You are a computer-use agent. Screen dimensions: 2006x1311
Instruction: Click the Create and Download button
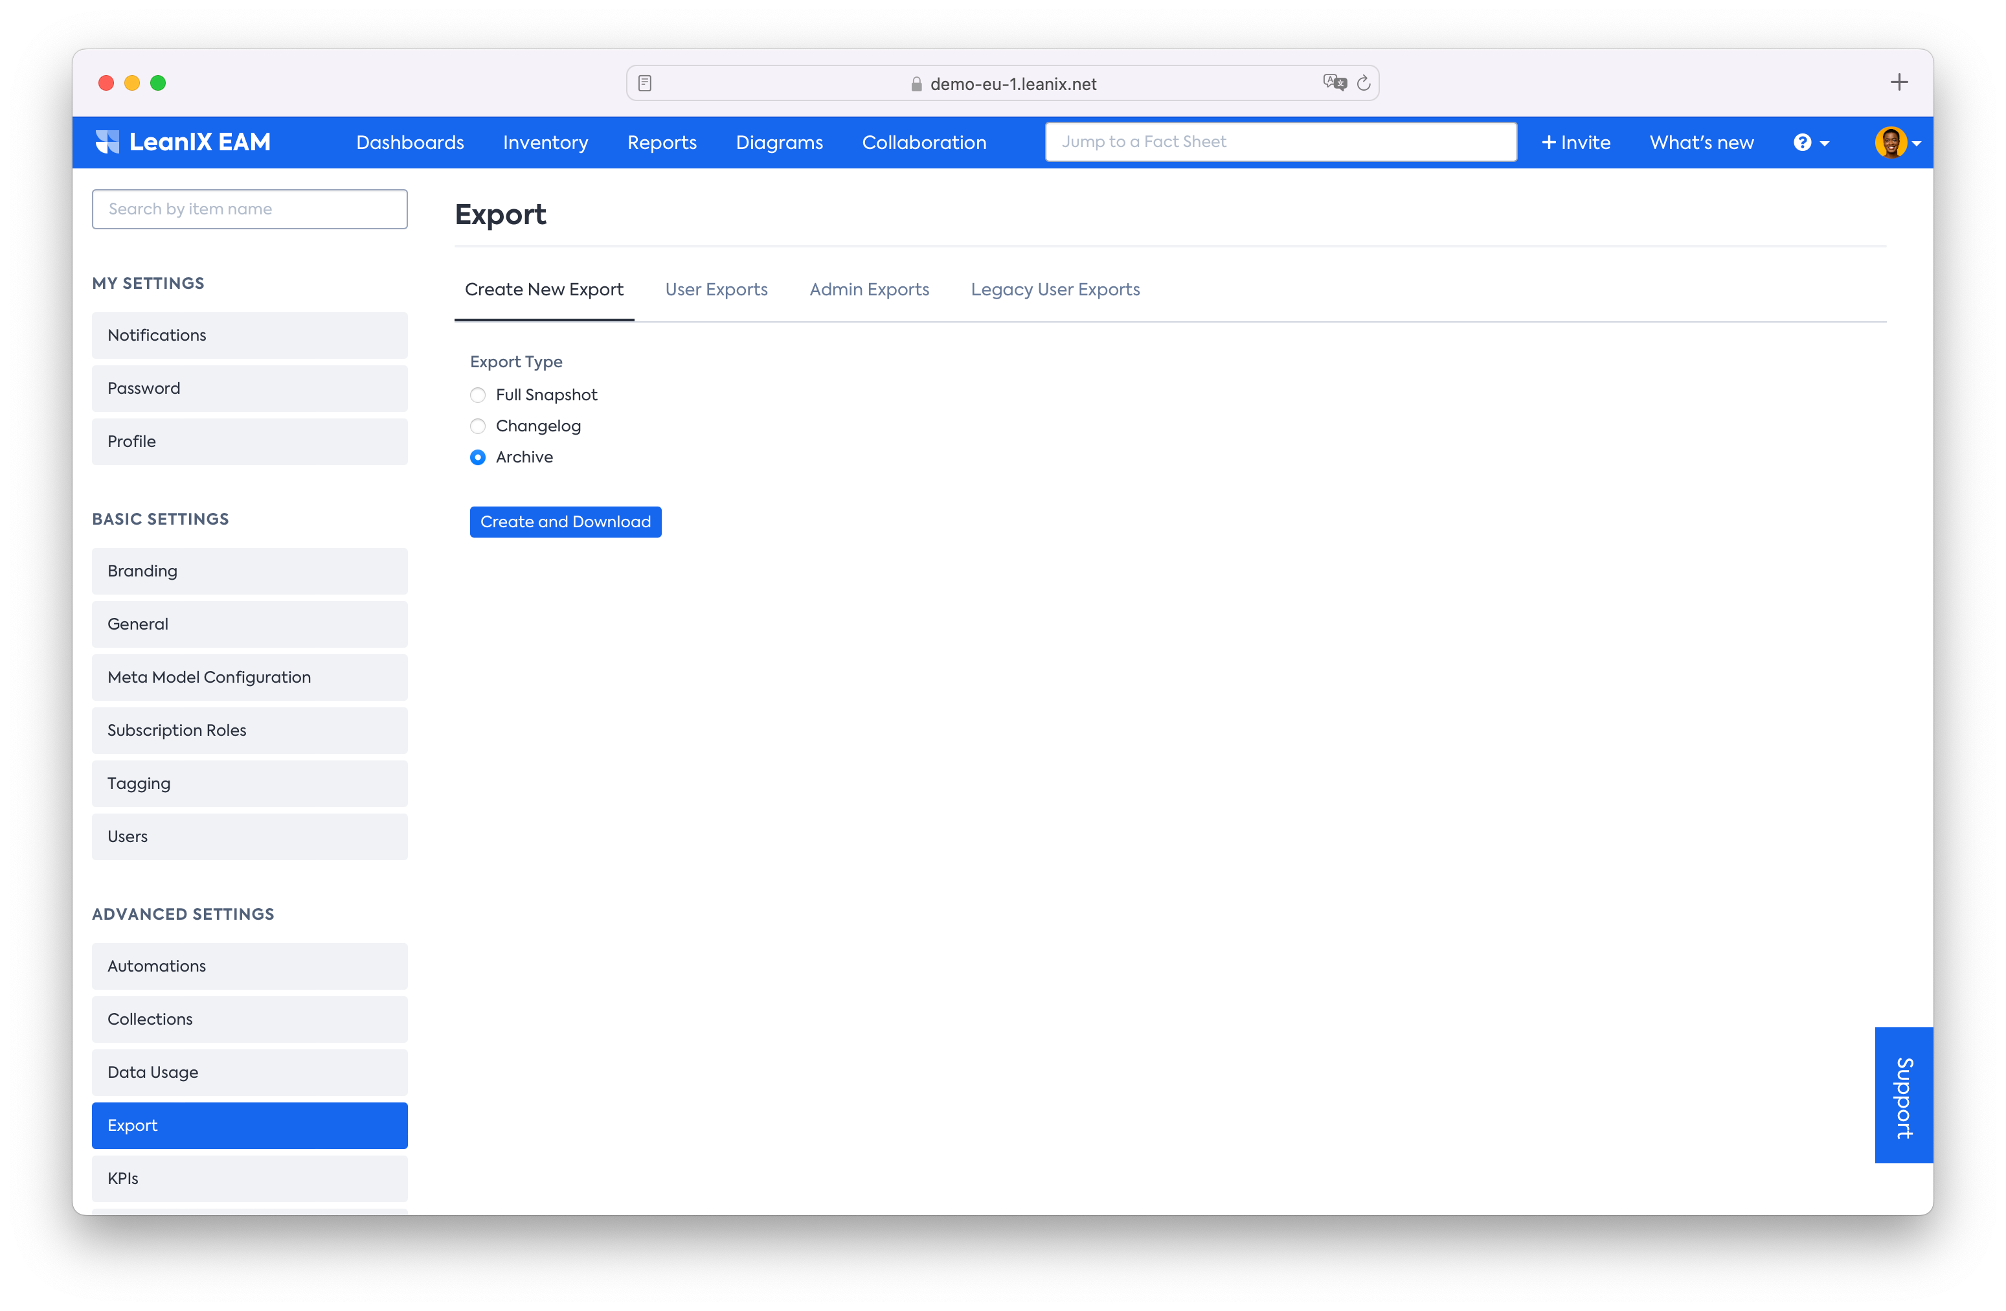565,522
